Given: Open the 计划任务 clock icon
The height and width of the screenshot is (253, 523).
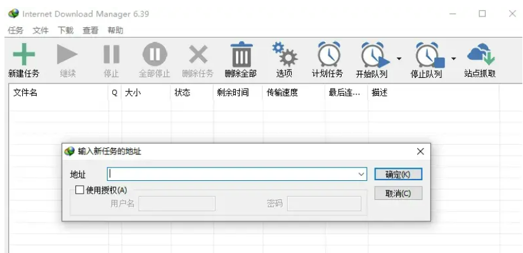Looking at the screenshot, I should coord(328,54).
